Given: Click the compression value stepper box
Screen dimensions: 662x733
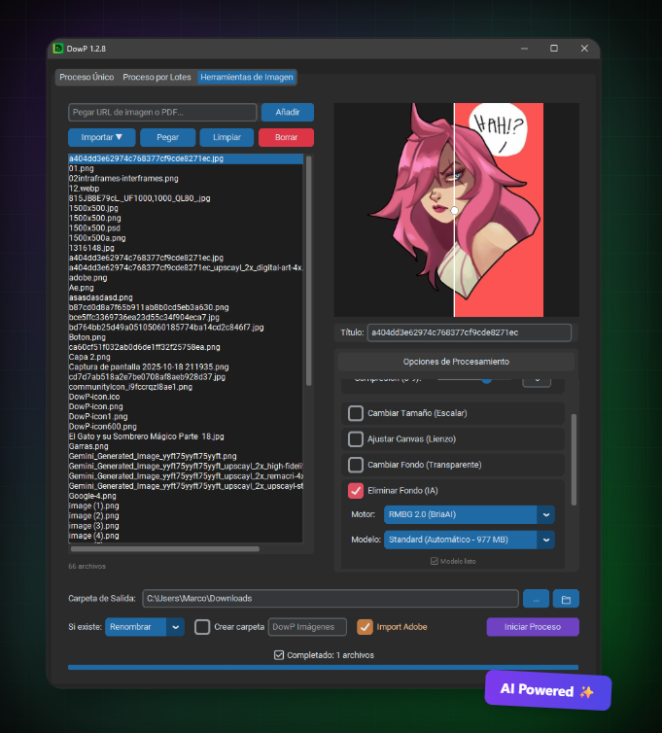Looking at the screenshot, I should [x=537, y=381].
